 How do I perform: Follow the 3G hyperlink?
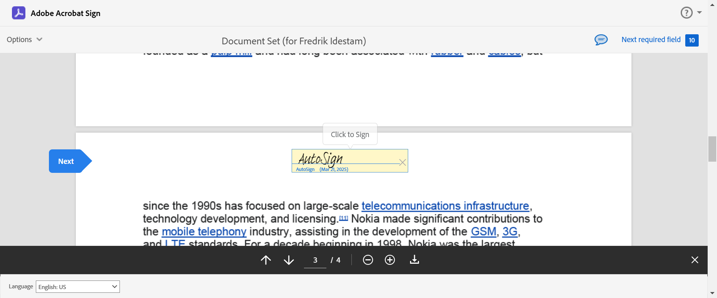510,231
